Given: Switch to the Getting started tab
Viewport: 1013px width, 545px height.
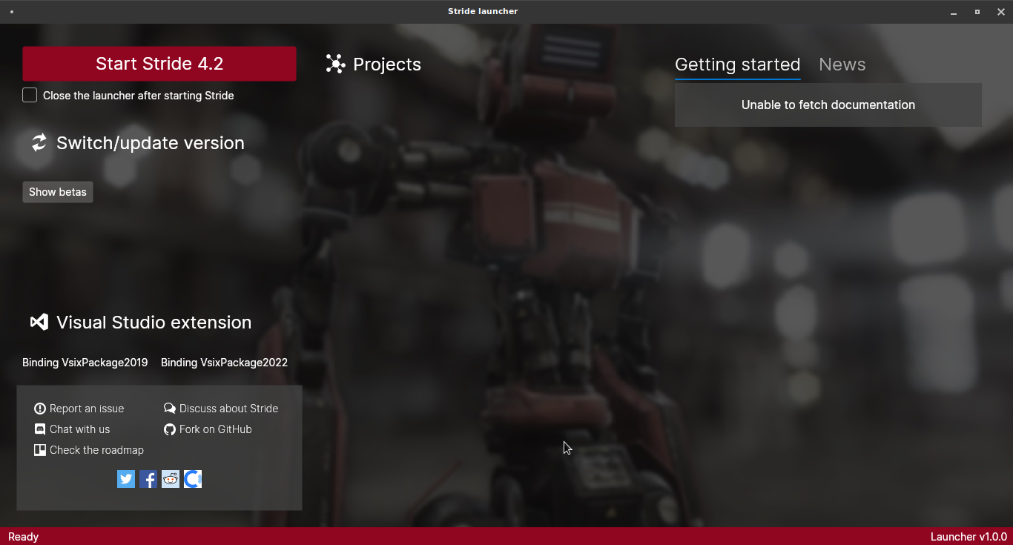Looking at the screenshot, I should [x=738, y=65].
